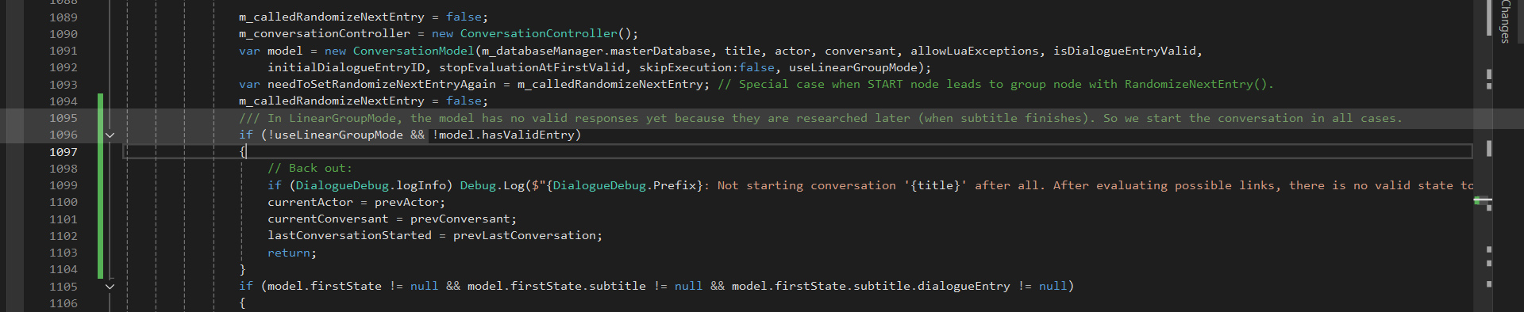Click the Debug.Log call
The width and height of the screenshot is (1524, 312).
pyautogui.click(x=492, y=185)
